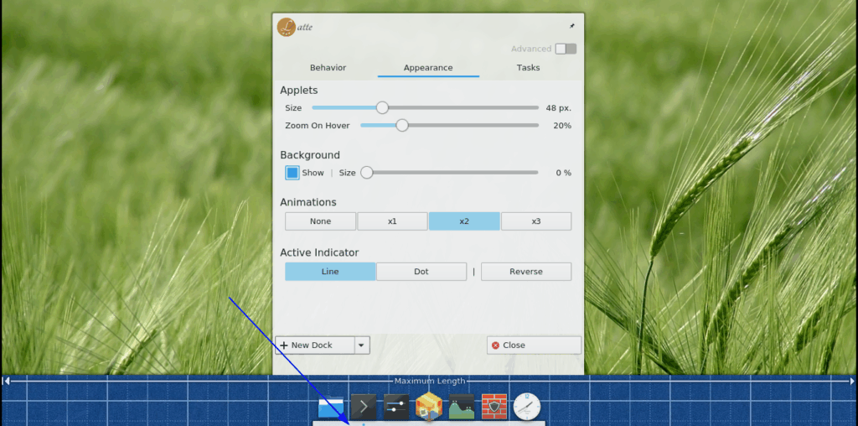The image size is (858, 426).
Task: Set animations speed to x3
Action: (536, 221)
